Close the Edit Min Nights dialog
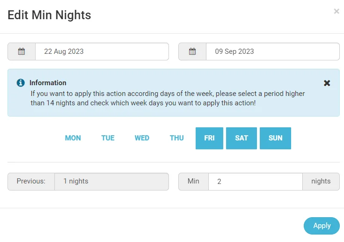 tap(337, 11)
